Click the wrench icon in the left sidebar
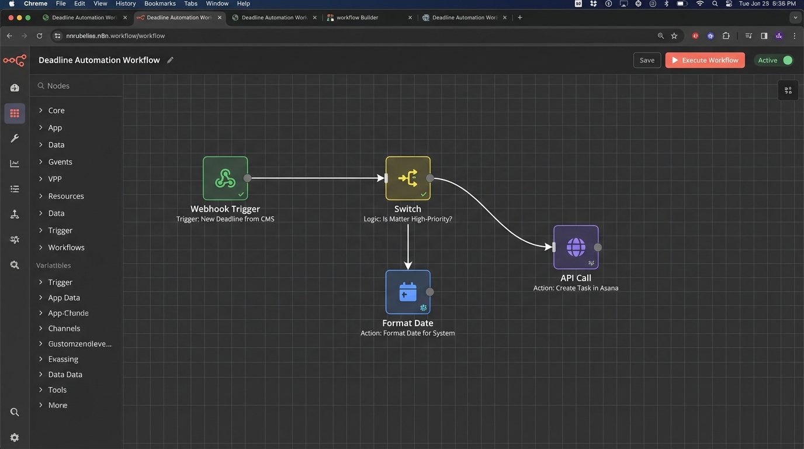 [x=14, y=138]
